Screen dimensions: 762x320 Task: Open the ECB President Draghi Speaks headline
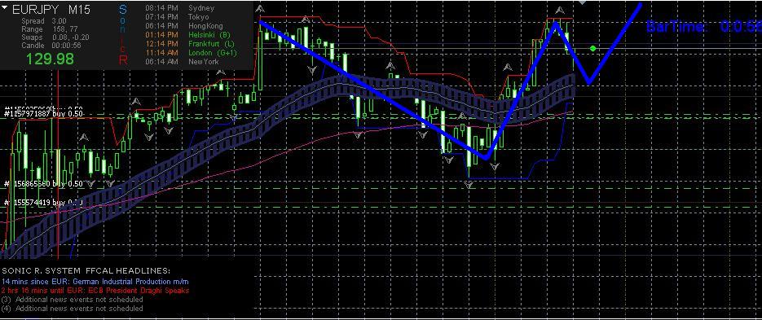[x=95, y=291]
